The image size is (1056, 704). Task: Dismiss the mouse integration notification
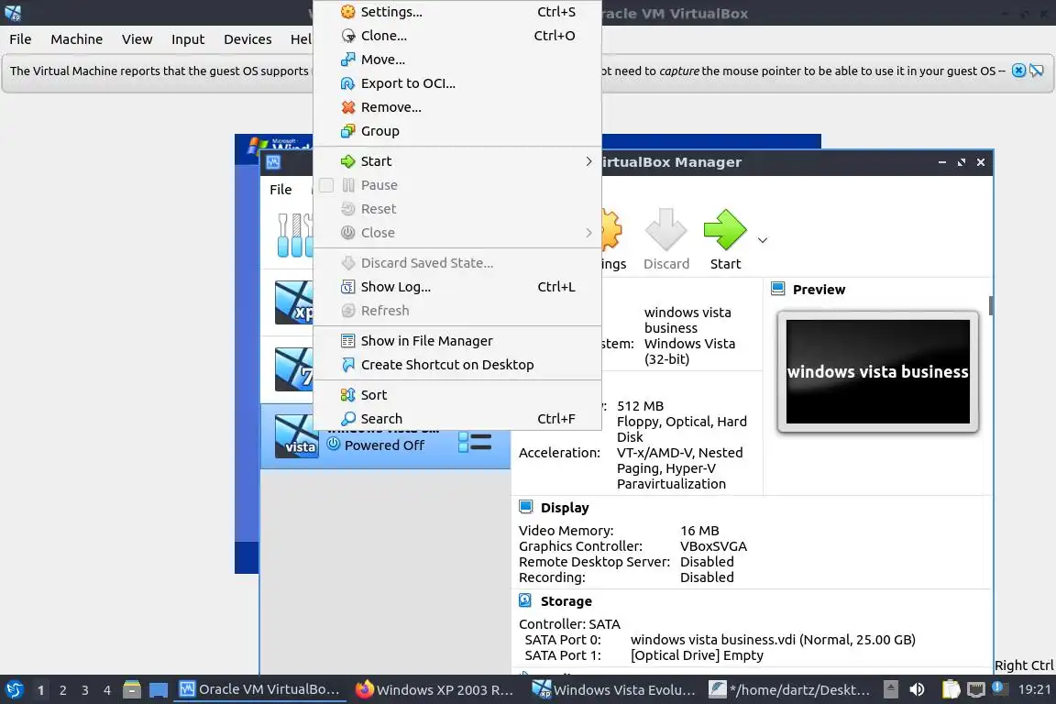click(x=1018, y=71)
